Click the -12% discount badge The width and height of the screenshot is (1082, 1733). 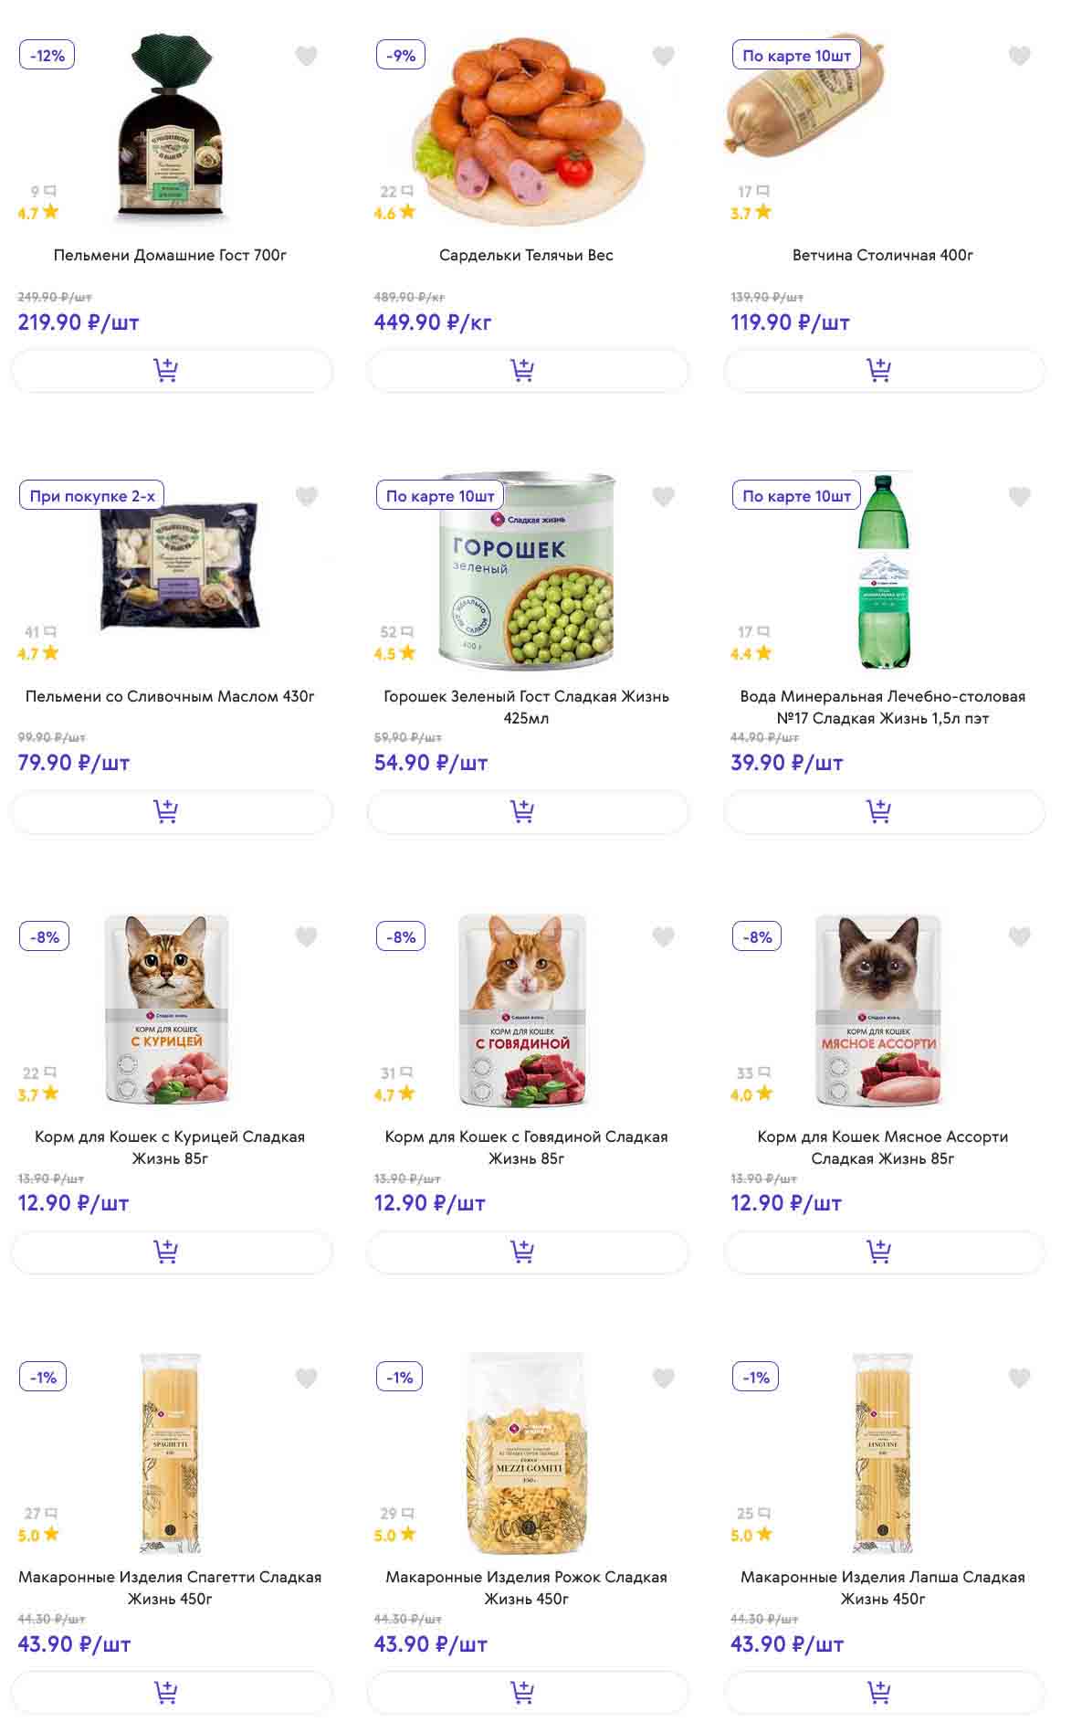[x=47, y=56]
